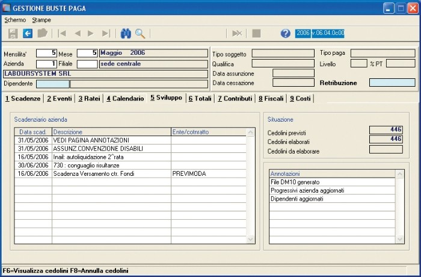Click the blue back arrow icon
The image size is (421, 277).
tap(28, 34)
